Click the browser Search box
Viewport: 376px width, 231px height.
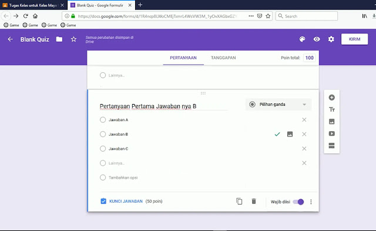[x=307, y=16]
